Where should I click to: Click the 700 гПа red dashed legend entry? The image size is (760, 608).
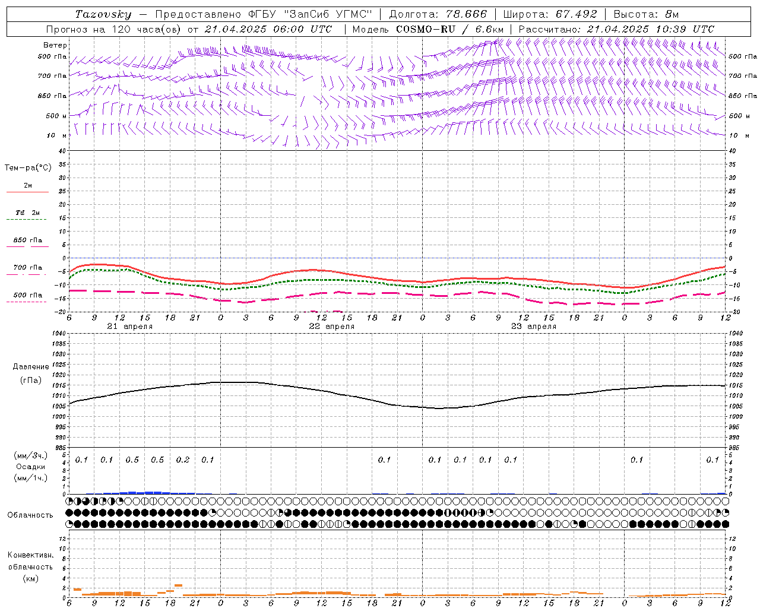pyautogui.click(x=27, y=268)
